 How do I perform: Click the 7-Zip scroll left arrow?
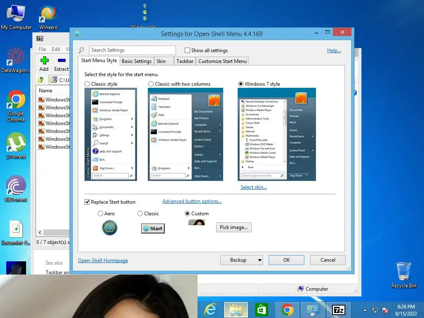(x=40, y=233)
